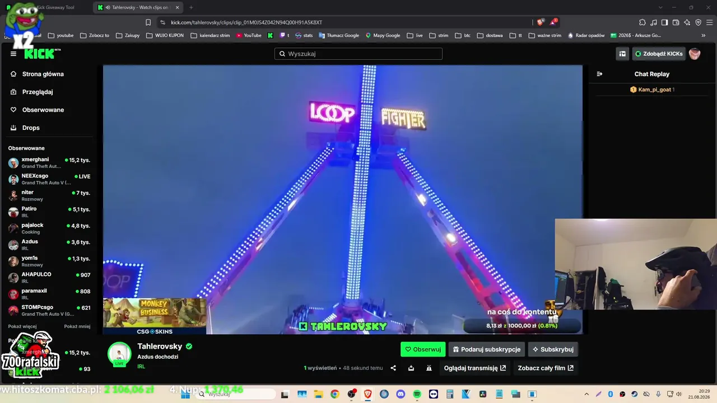Go to Strona główna
Image resolution: width=717 pixels, height=403 pixels.
[43, 74]
